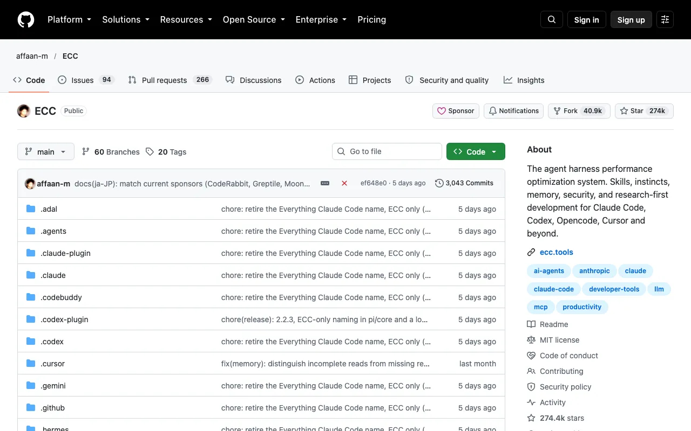Open the main branch selector
The width and height of the screenshot is (691, 431).
pos(45,151)
